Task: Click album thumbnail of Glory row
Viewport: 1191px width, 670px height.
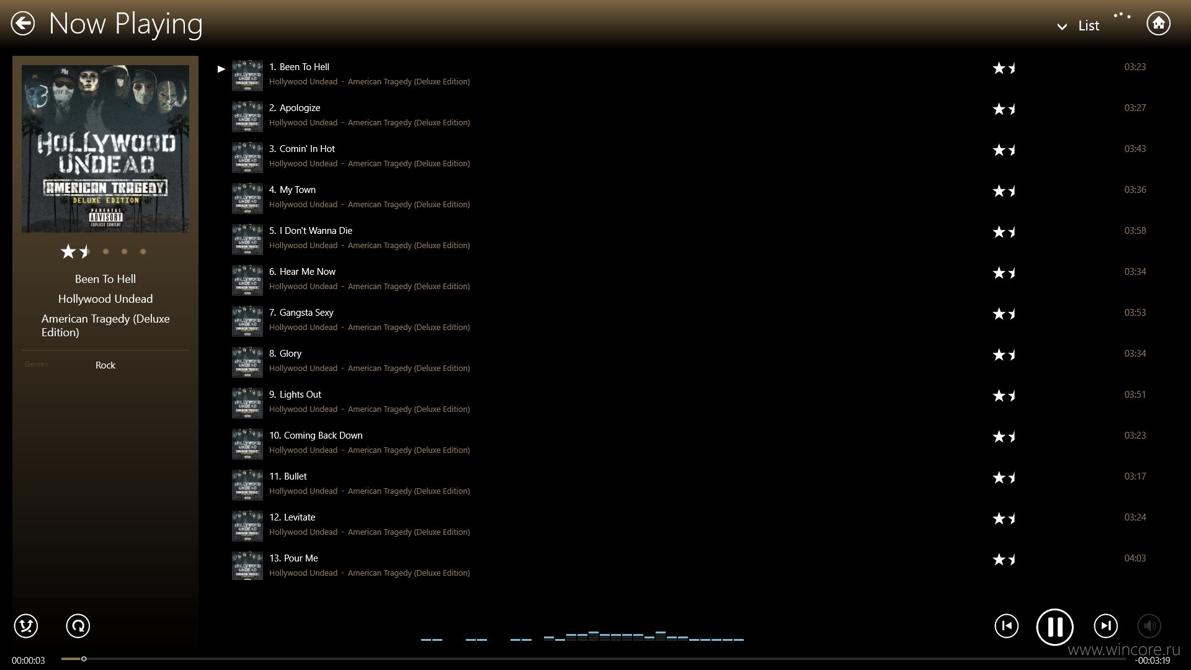Action: click(x=248, y=362)
